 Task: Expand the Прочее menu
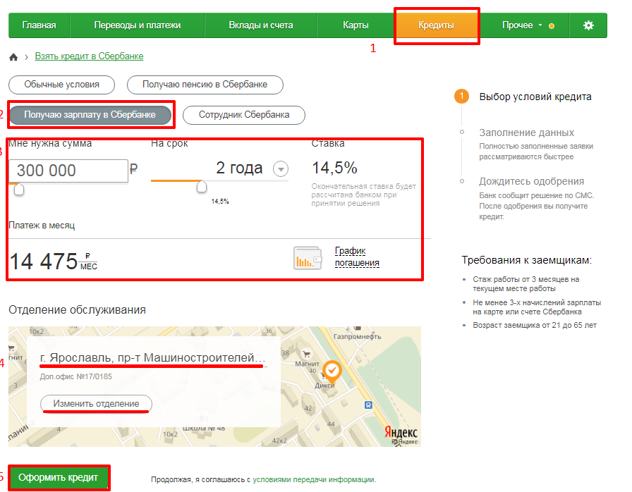coord(523,25)
